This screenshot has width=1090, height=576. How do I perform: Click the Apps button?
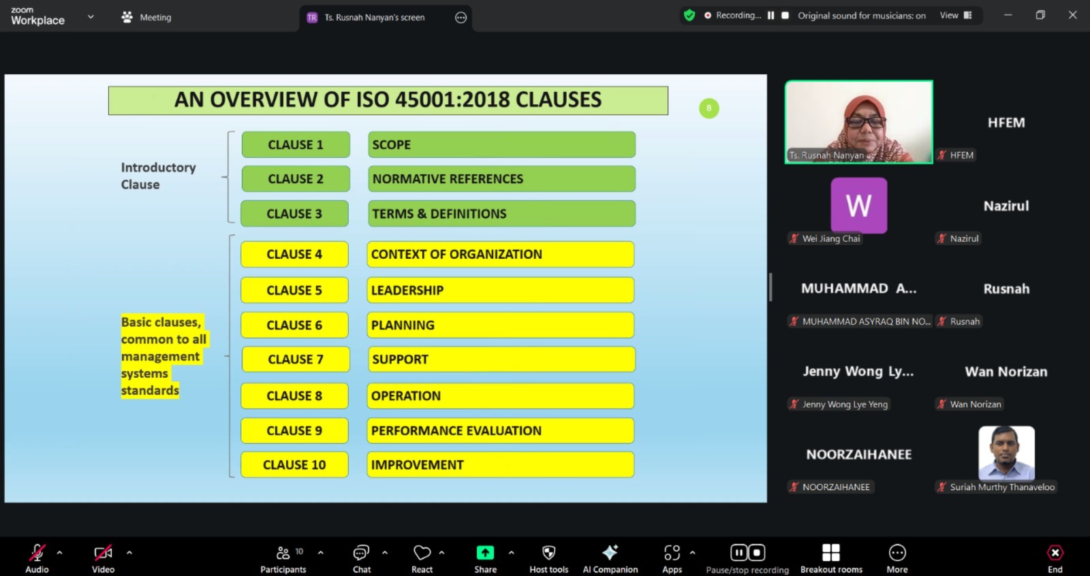pyautogui.click(x=672, y=558)
